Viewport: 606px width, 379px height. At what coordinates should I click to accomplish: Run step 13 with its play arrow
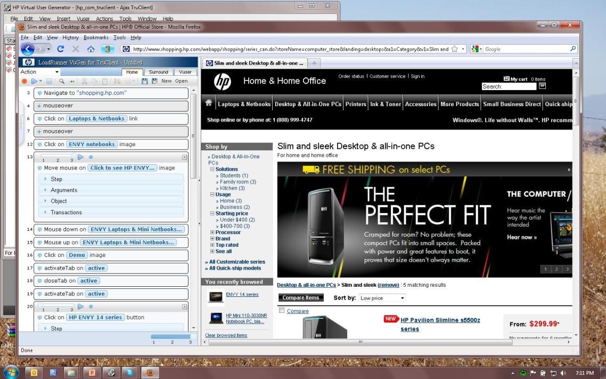coord(80,157)
